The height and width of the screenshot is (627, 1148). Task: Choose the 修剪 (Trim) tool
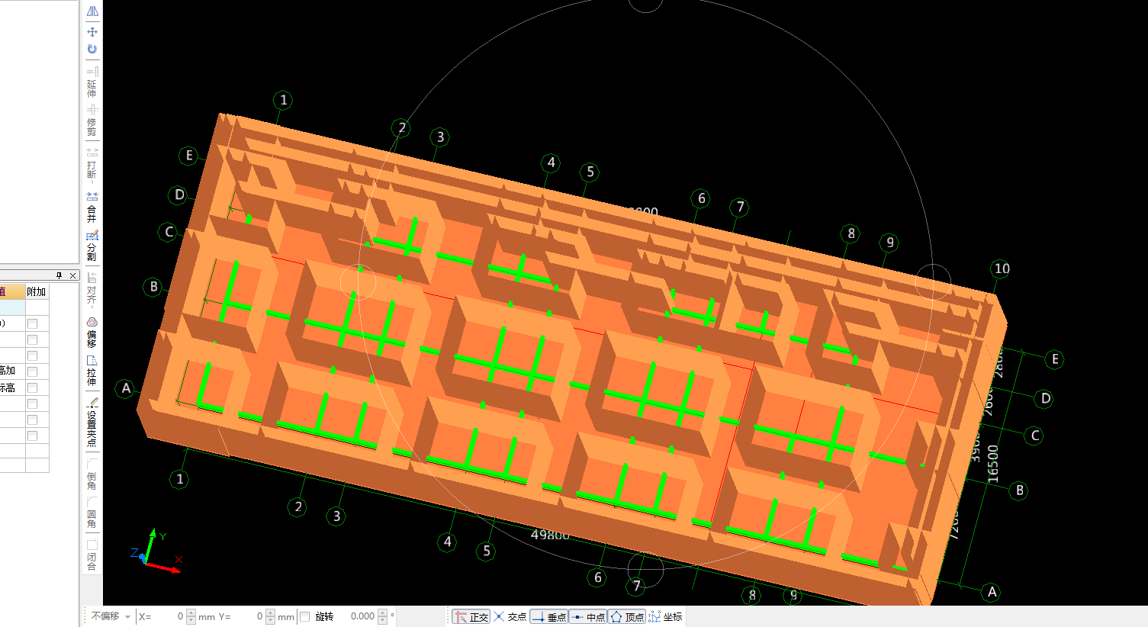[92, 121]
